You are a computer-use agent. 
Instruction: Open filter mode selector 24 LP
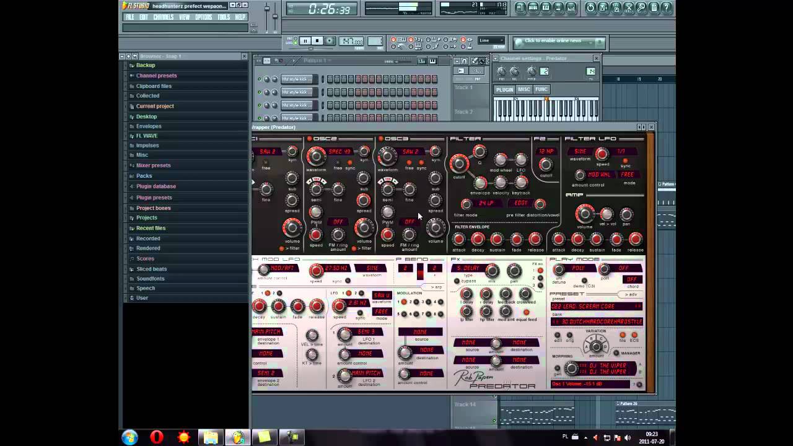click(x=486, y=203)
